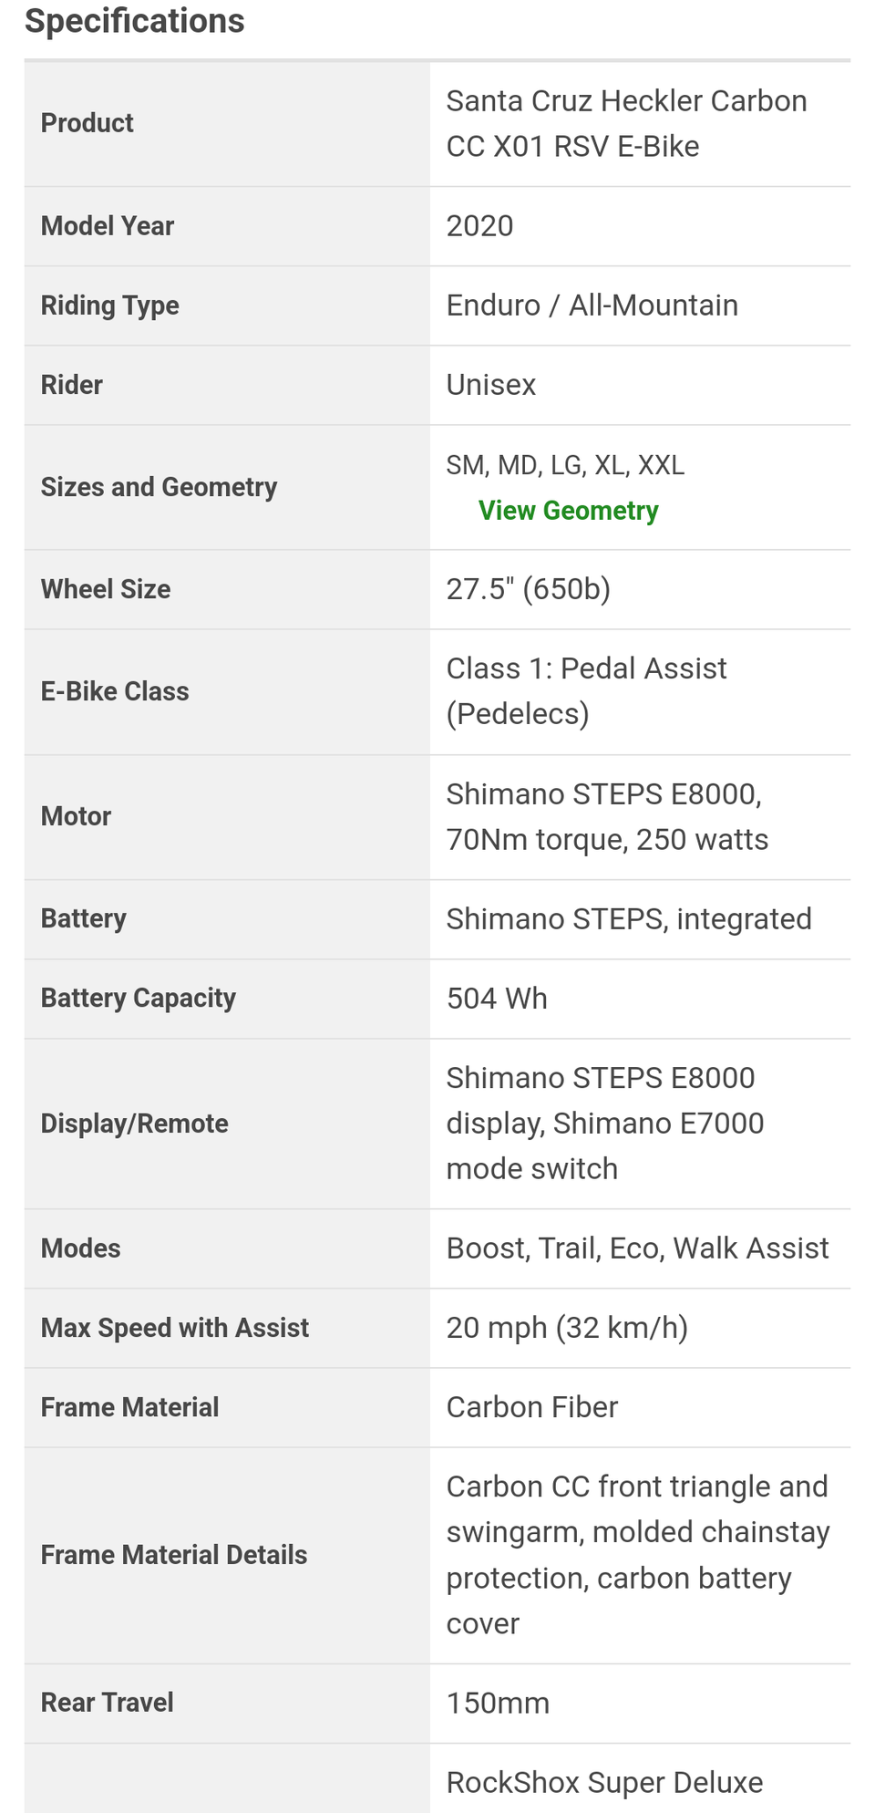The image size is (875, 1813).
Task: Click the Carbon Fiber frame material value
Action: point(531,1407)
